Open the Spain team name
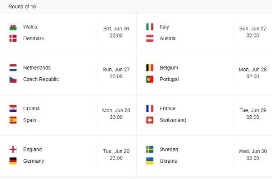 [29, 120]
